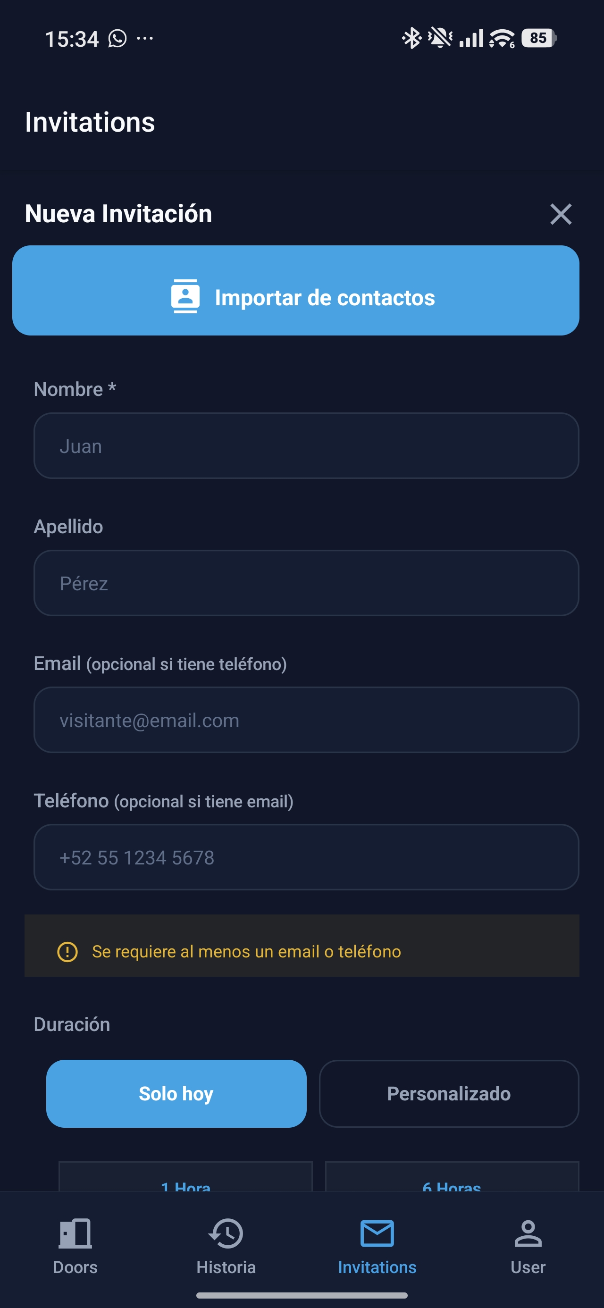Focus the Nombre input field
604x1308 pixels.
point(306,446)
